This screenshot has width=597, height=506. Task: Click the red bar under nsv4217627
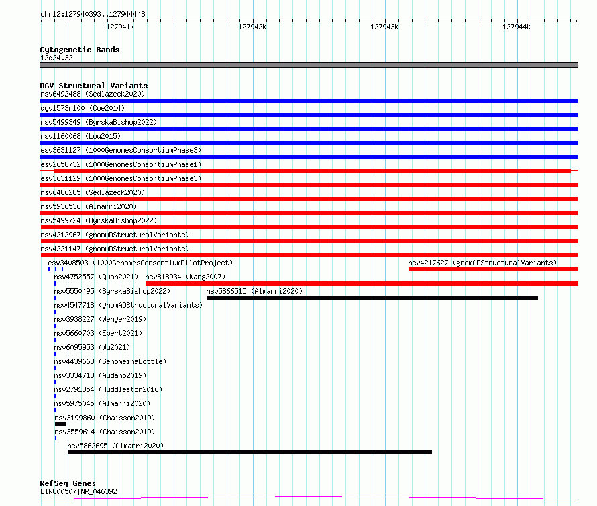pyautogui.click(x=494, y=269)
